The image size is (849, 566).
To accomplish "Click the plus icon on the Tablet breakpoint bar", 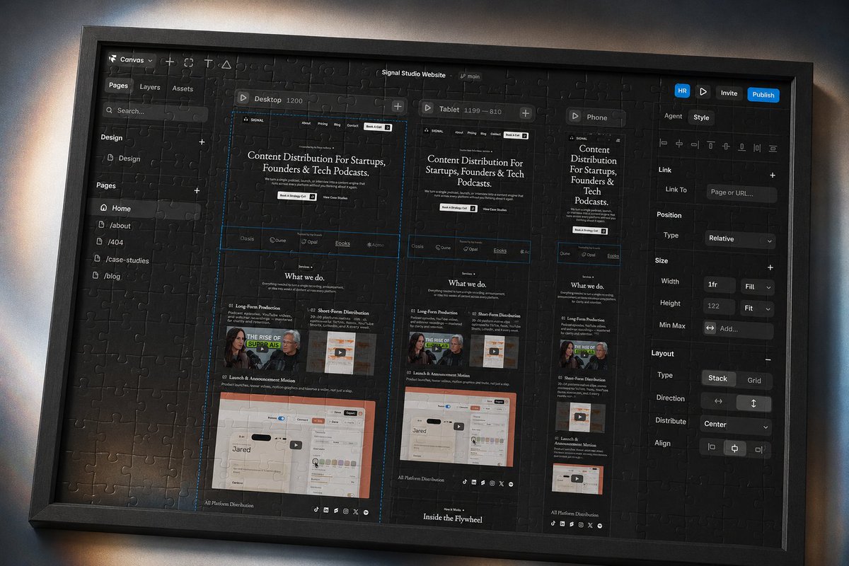I will click(x=526, y=112).
